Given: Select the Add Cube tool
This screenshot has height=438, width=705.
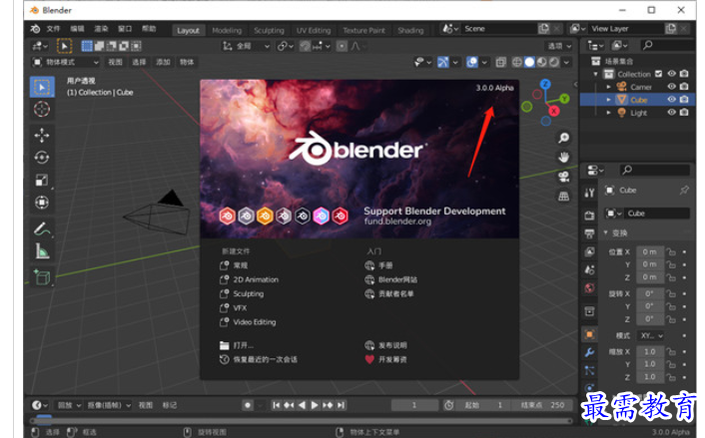Looking at the screenshot, I should coord(42,277).
